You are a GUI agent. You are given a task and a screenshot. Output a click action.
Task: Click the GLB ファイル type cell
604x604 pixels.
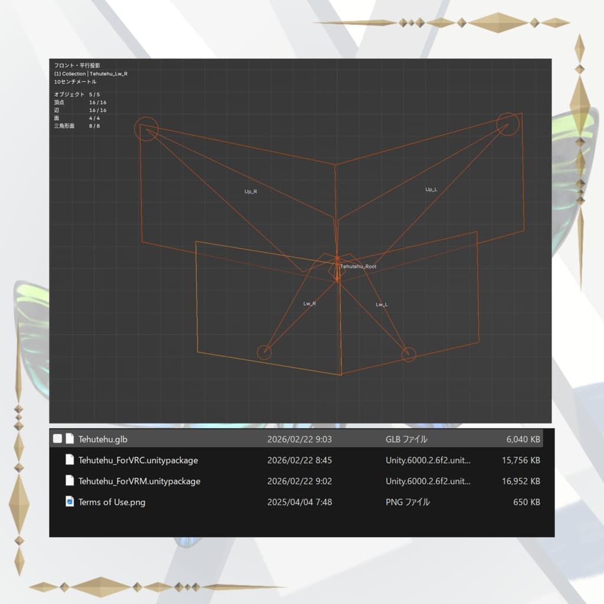[406, 439]
